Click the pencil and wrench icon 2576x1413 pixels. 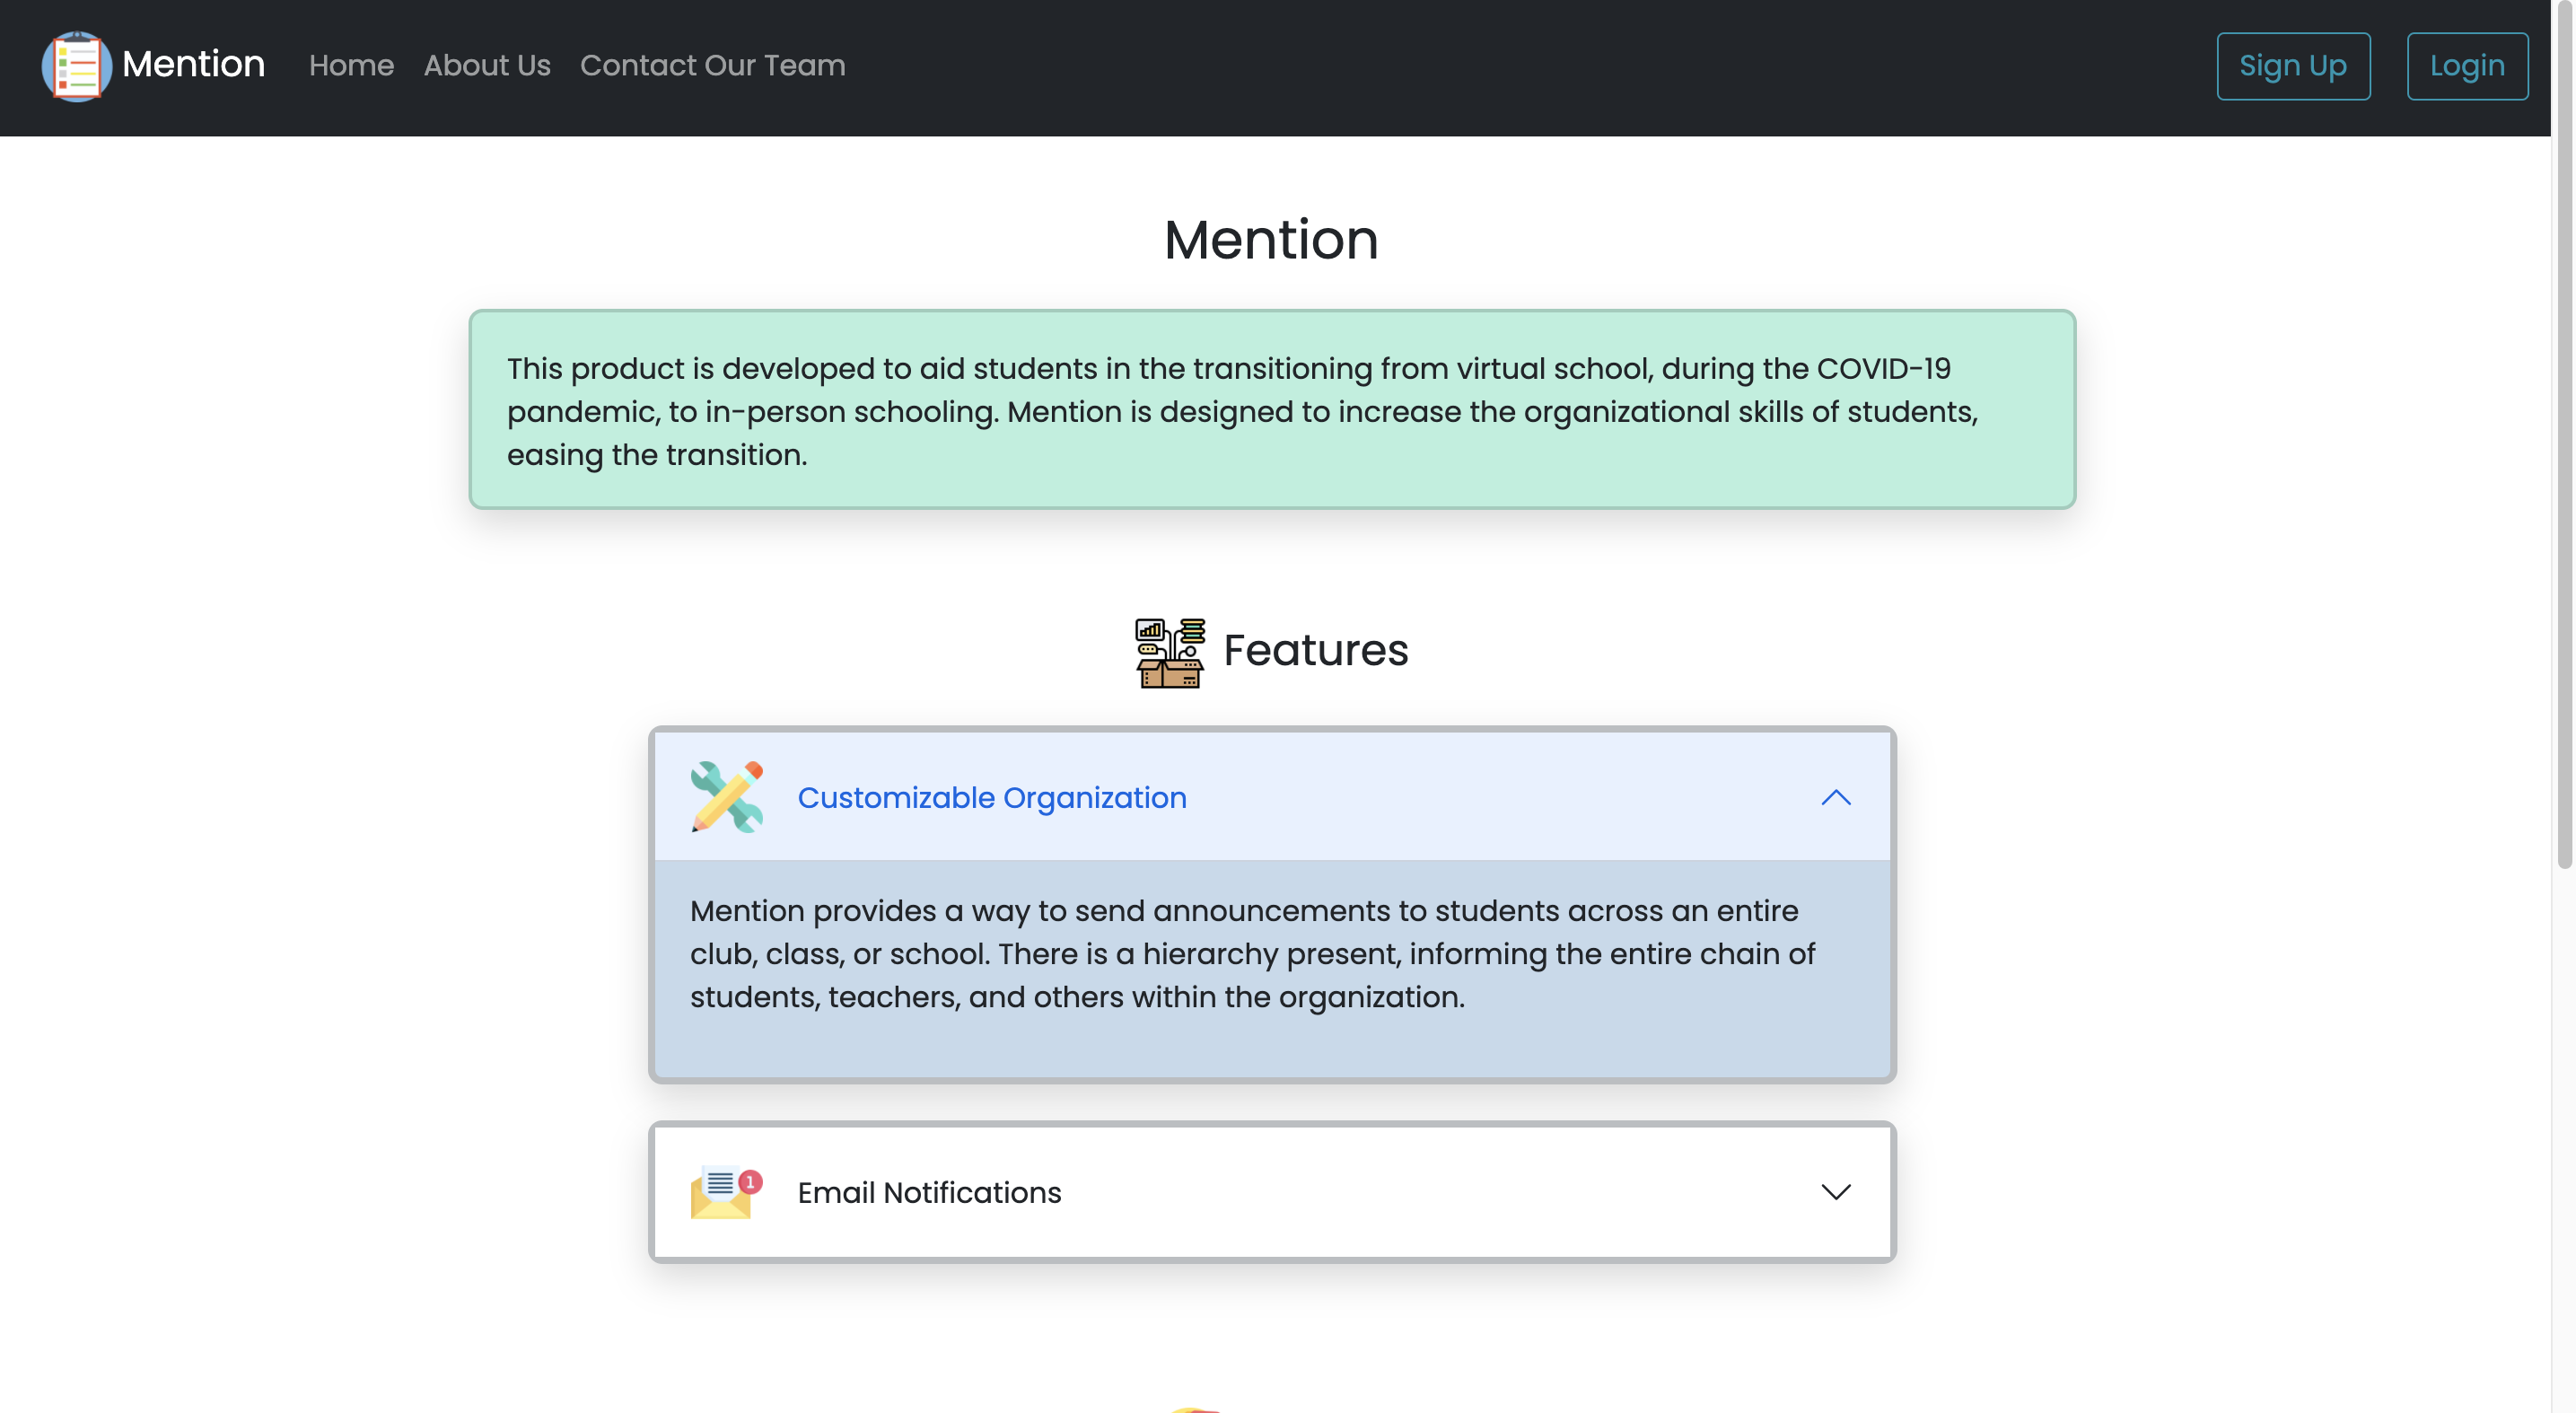pos(727,797)
